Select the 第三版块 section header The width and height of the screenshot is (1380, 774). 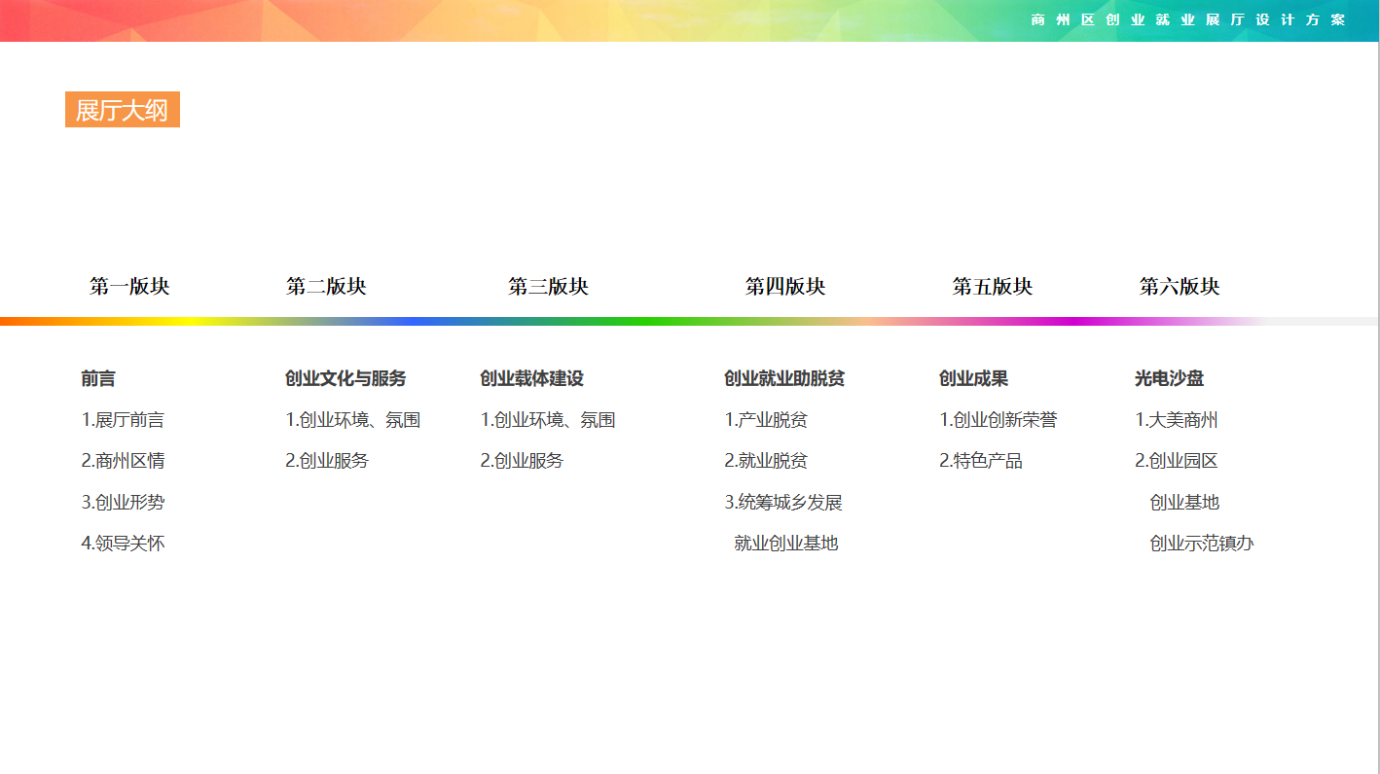pyautogui.click(x=547, y=287)
